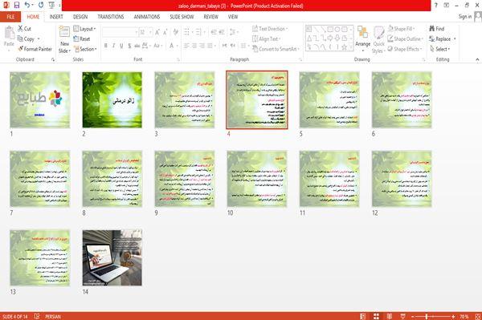The image size is (482, 320).
Task: Click the Increase Font Size icon
Action: pyautogui.click(x=157, y=32)
